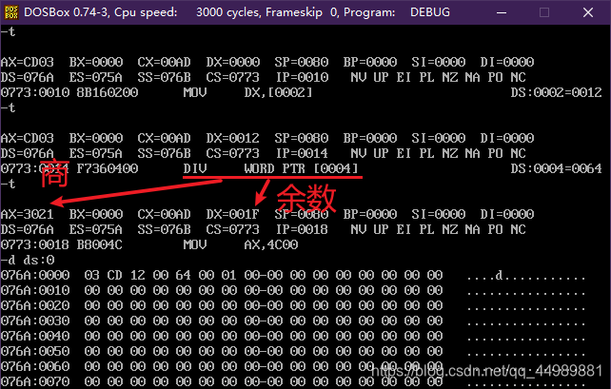The image size is (611, 389).
Task: Minimize the DOSBox window
Action: (502, 12)
